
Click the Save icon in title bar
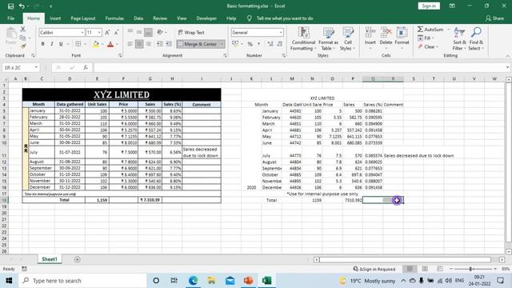point(10,6)
